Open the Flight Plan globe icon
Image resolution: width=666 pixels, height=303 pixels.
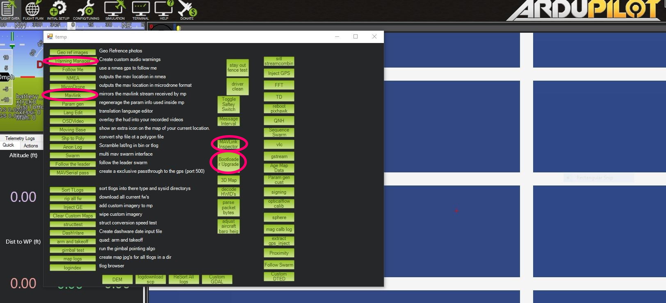(x=33, y=10)
